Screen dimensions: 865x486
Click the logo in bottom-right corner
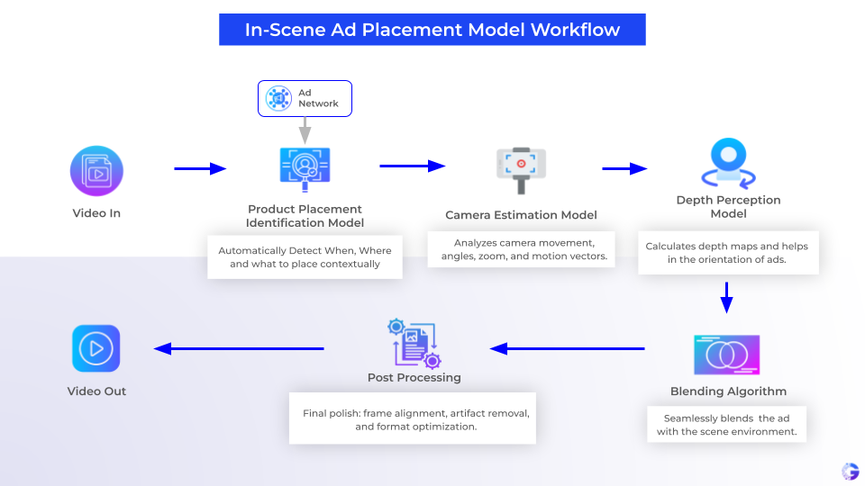click(x=850, y=471)
